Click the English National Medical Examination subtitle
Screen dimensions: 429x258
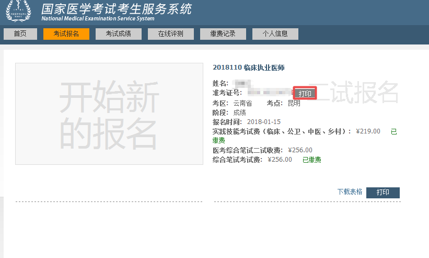[98, 19]
